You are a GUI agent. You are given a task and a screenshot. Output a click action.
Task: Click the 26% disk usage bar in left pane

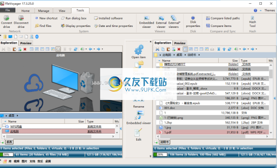[7, 154]
